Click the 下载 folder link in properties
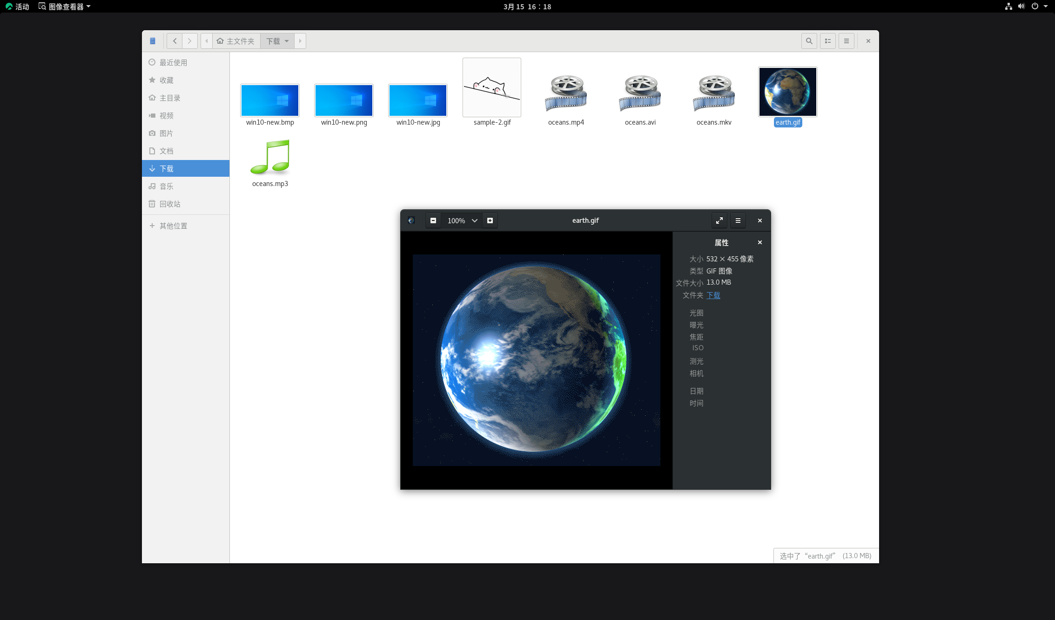Image resolution: width=1055 pixels, height=620 pixels. tap(713, 295)
